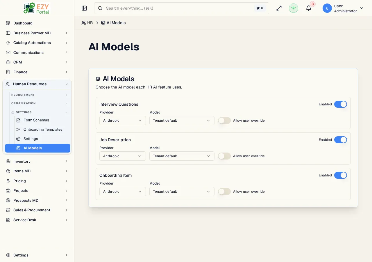372x262 pixels.
Task: Click the AI Models breadcrumb
Action: point(113,23)
